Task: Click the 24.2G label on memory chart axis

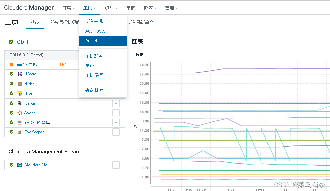Action: (145, 65)
